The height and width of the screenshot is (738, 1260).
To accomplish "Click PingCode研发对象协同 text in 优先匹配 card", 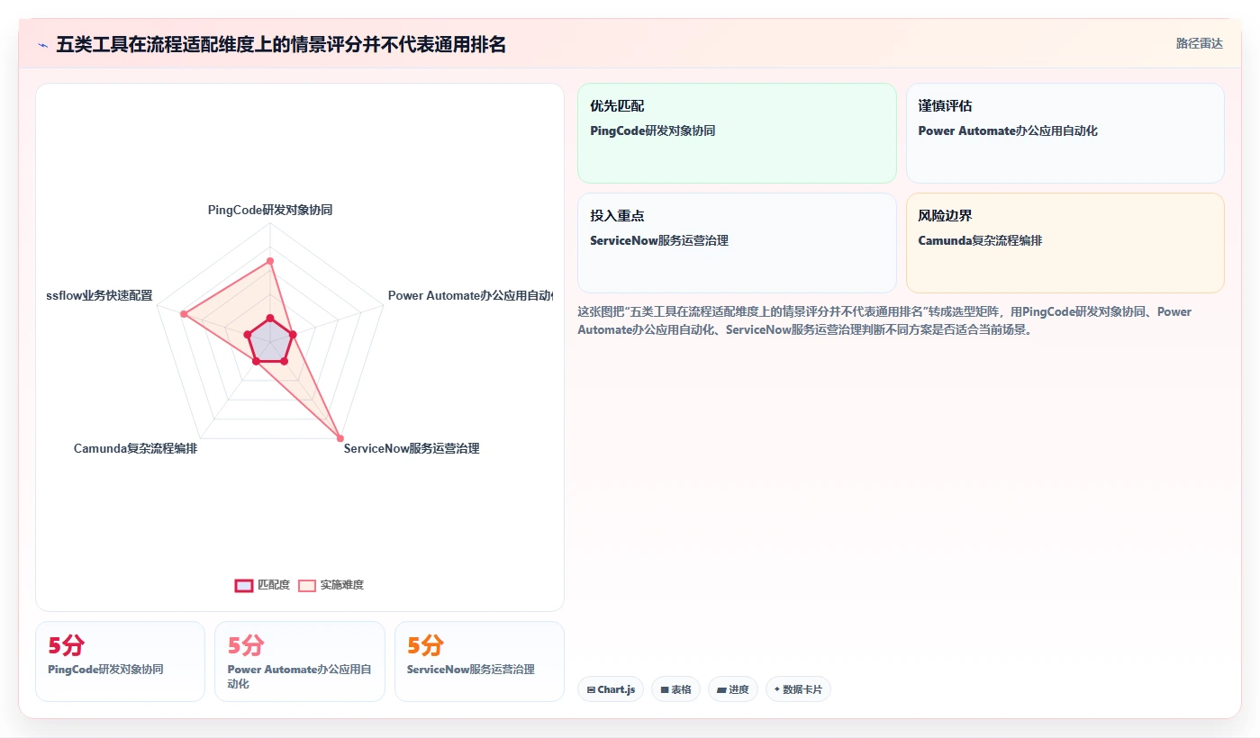I will point(653,130).
